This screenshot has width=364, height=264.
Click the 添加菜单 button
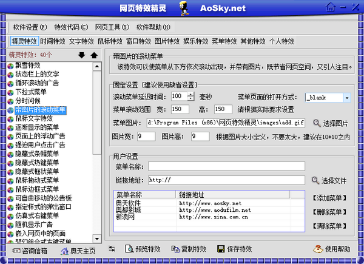tap(332, 198)
